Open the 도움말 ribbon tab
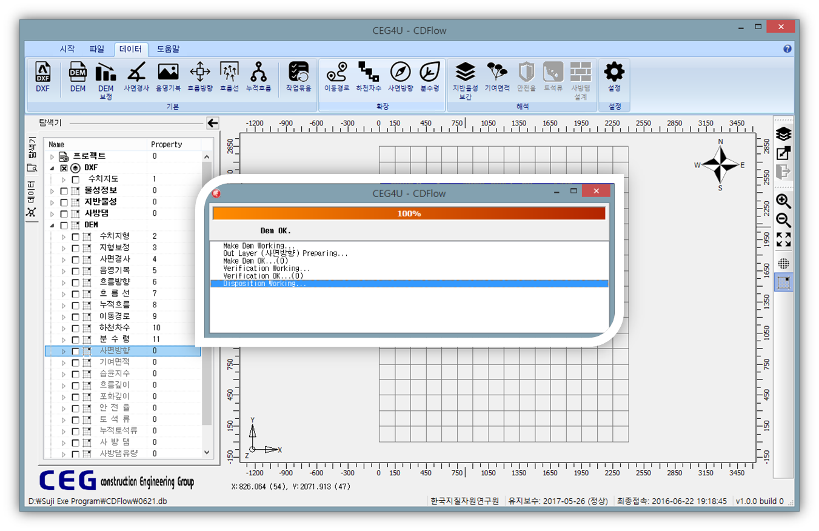The image size is (819, 531). [168, 48]
